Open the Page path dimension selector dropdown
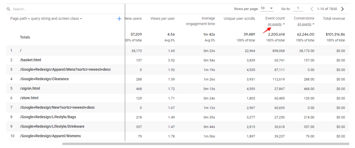Image resolution: width=355 pixels, height=148 pixels. pyautogui.click(x=46, y=19)
